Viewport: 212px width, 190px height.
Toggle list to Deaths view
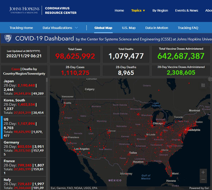(x=29, y=69)
